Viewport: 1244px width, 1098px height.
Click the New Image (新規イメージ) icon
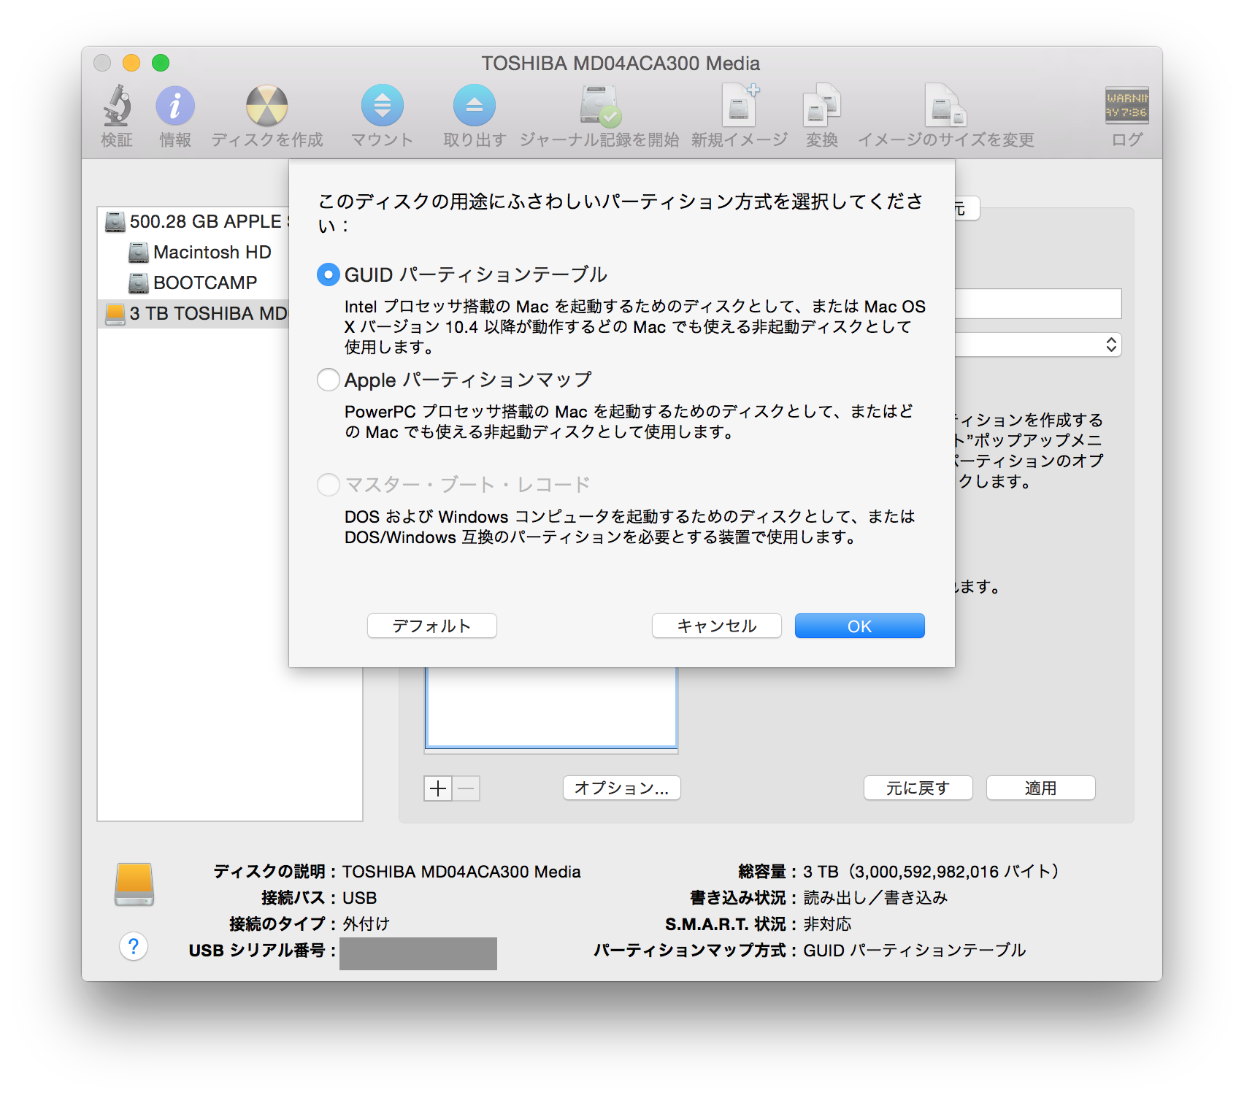point(740,106)
